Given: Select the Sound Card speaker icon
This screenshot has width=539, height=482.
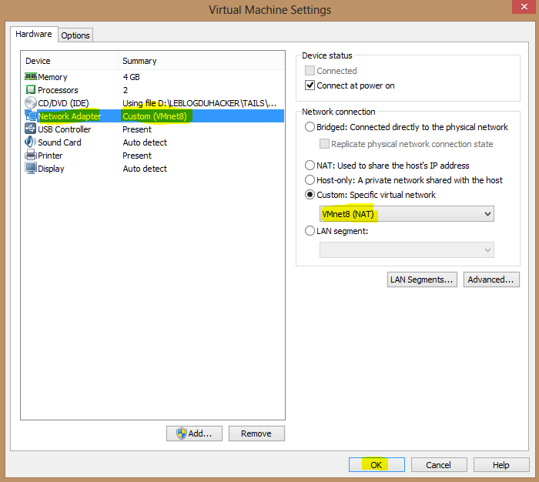Looking at the screenshot, I should tap(31, 142).
